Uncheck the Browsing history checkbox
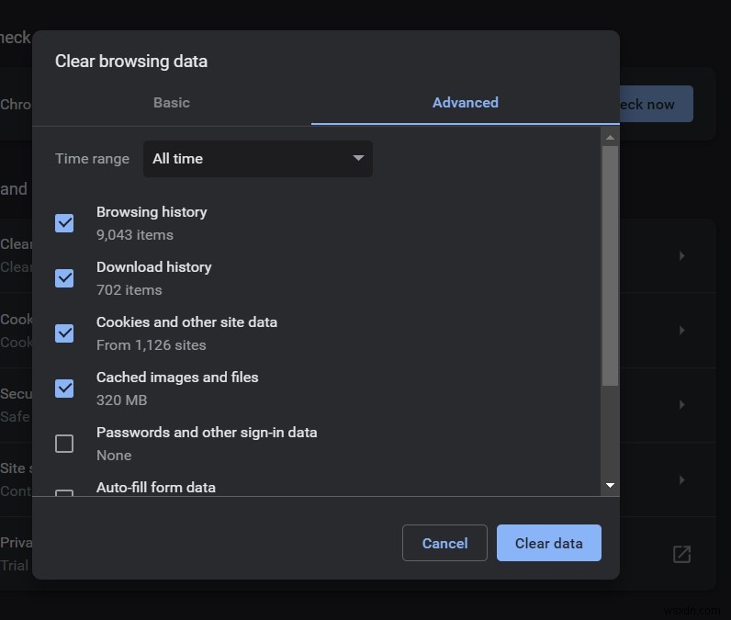Viewport: 731px width, 620px height. pyautogui.click(x=64, y=222)
